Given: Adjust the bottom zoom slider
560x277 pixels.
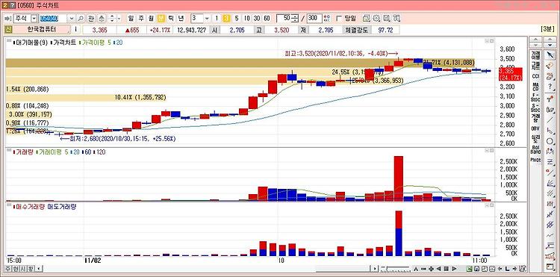Looking at the screenshot, I should (x=395, y=269).
